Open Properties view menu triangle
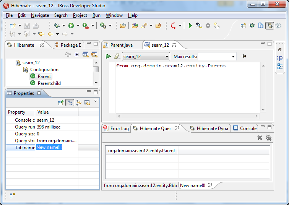Screen dimensions: 289x205 96,101
